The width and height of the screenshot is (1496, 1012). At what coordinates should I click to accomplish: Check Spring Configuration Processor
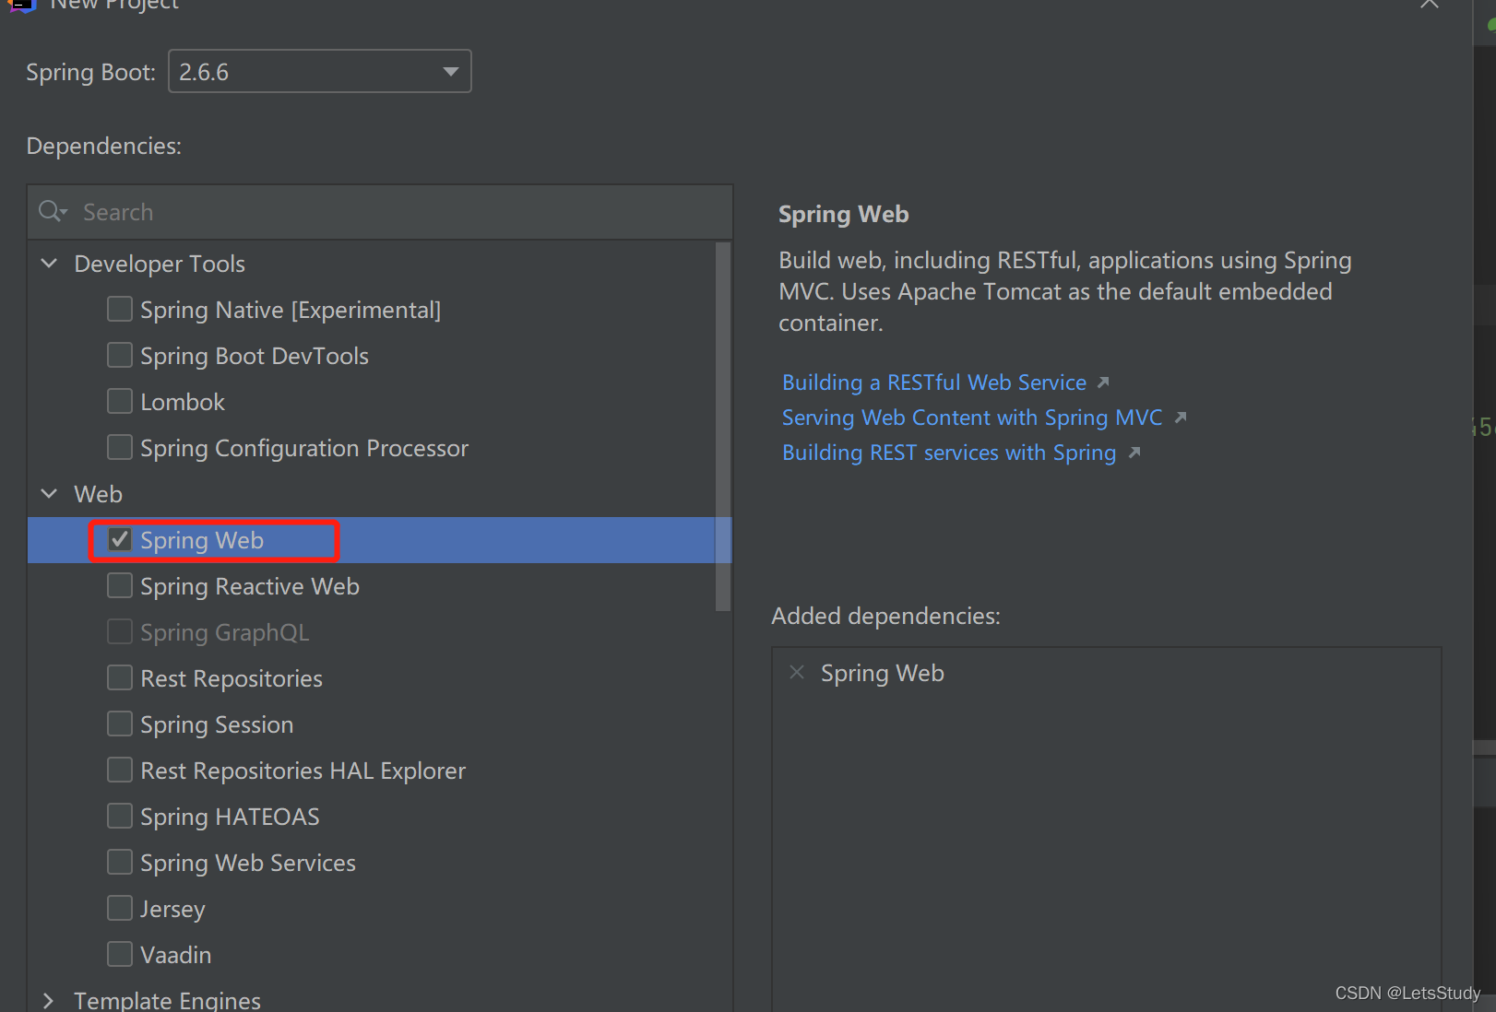(120, 447)
